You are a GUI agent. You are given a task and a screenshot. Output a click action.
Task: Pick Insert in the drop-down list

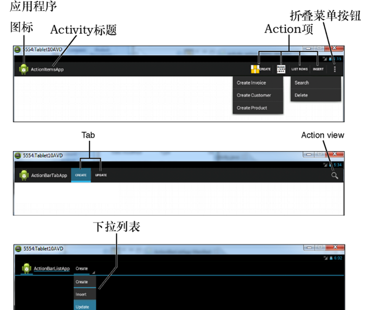pyautogui.click(x=84, y=294)
